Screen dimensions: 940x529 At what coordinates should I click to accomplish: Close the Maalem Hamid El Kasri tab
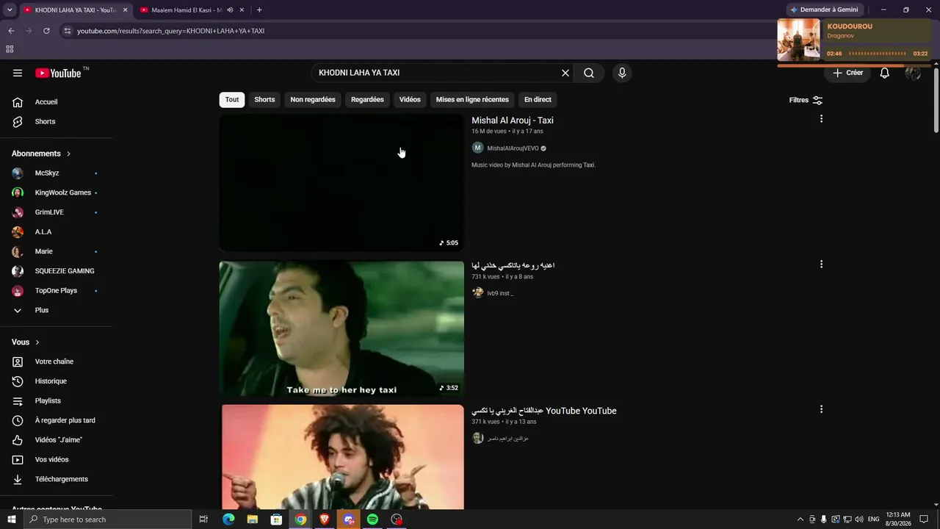[242, 10]
